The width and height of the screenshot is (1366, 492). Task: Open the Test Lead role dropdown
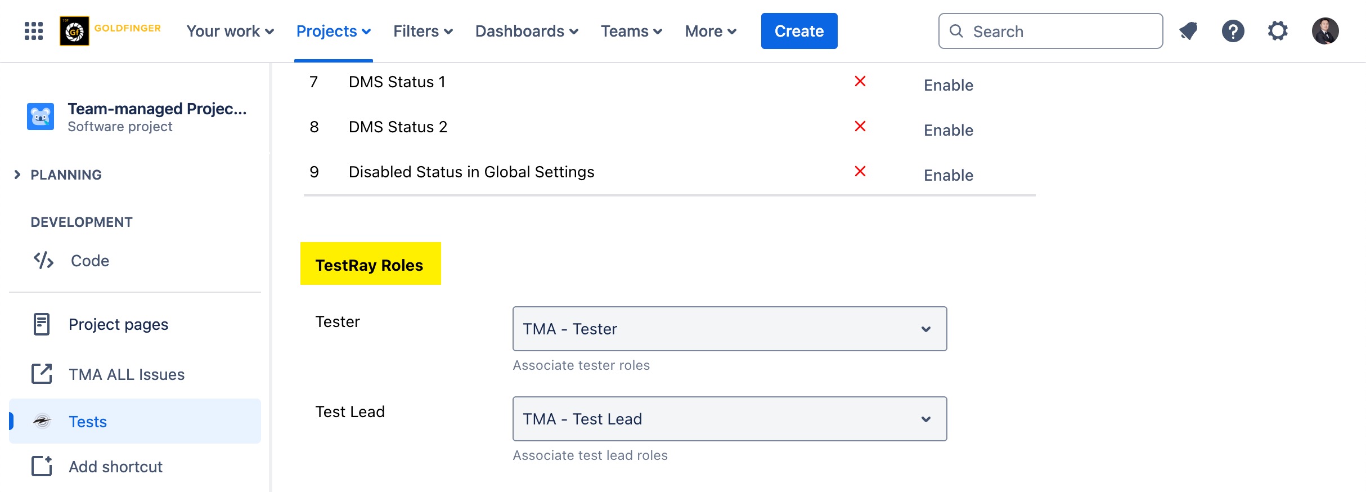[x=729, y=419]
